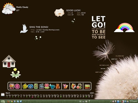Click the help question mark in language bar

(86, 101)
